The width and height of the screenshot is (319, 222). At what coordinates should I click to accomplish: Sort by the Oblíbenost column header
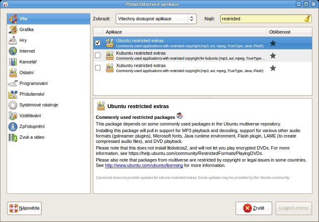click(289, 32)
